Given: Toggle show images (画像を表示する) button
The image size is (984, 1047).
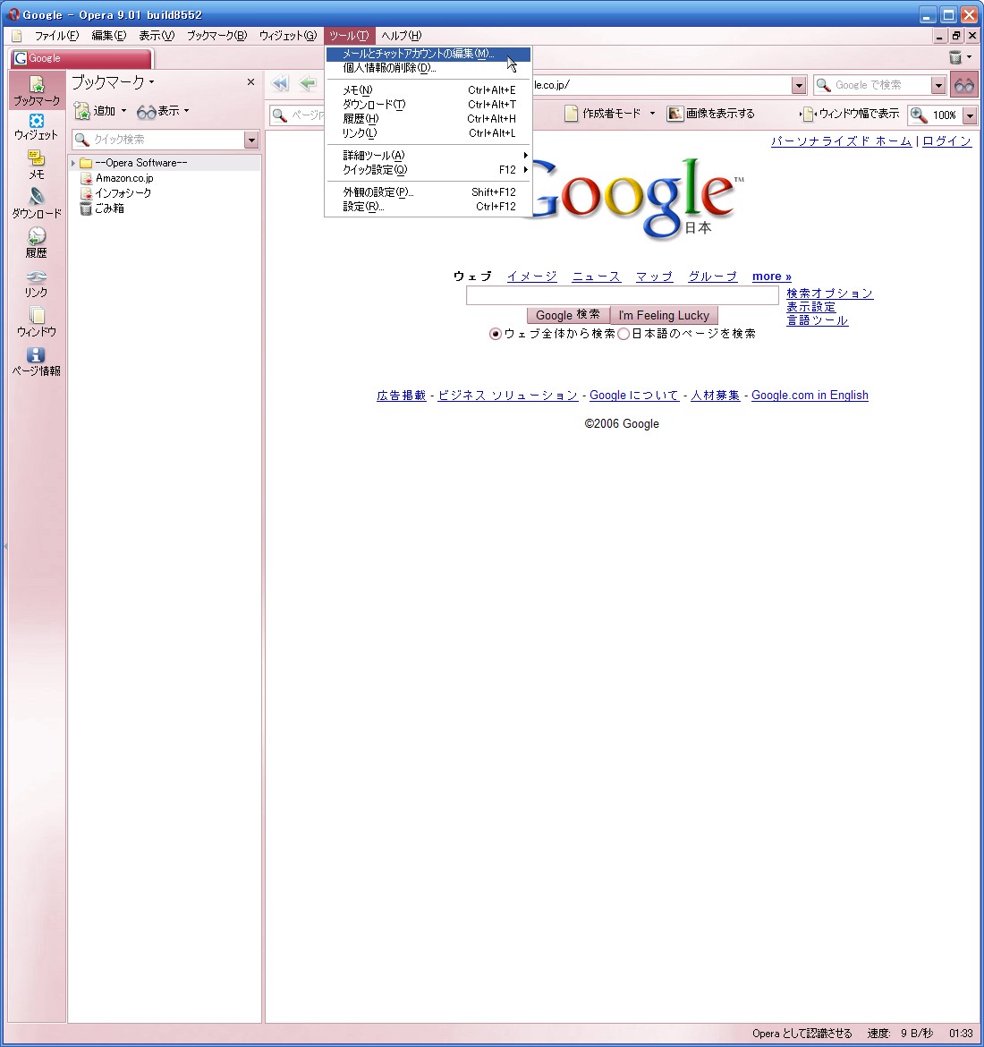Looking at the screenshot, I should point(712,114).
